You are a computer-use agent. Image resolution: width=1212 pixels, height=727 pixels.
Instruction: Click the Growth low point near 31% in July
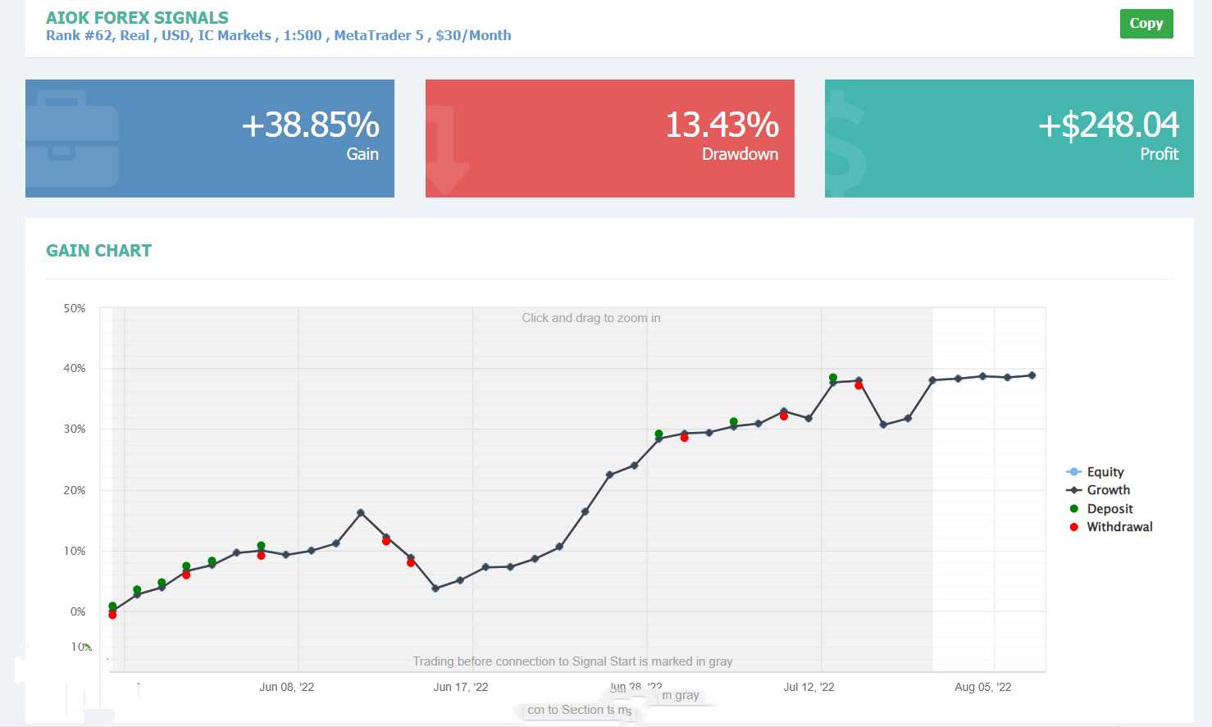coord(883,425)
